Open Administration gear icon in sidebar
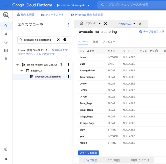This screenshot has height=164, width=166. (6, 59)
